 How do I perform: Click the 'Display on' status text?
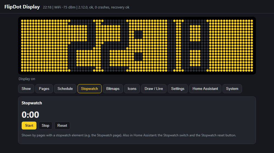point(27,79)
